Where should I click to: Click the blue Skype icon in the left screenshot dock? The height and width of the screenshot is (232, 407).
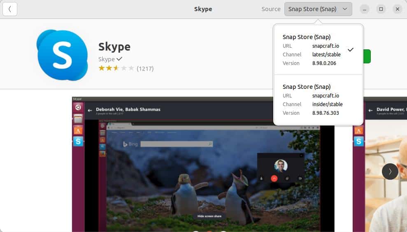click(x=78, y=142)
